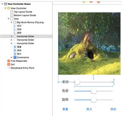Click the 旋转 slider thumb on canvas
This screenshot has height=116, width=122.
94,100
